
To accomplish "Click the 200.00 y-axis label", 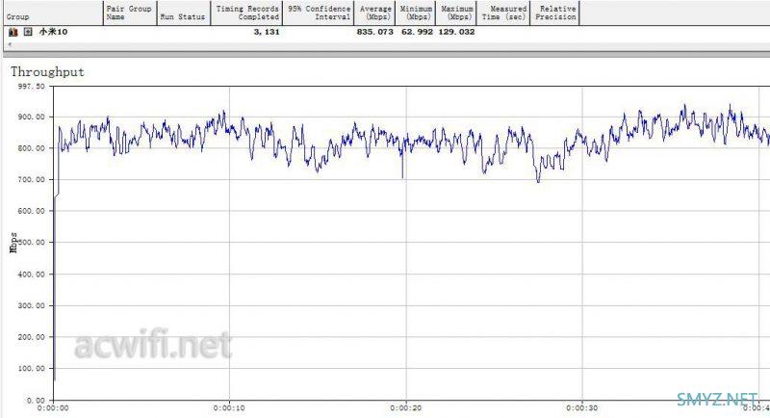I will 32,337.
